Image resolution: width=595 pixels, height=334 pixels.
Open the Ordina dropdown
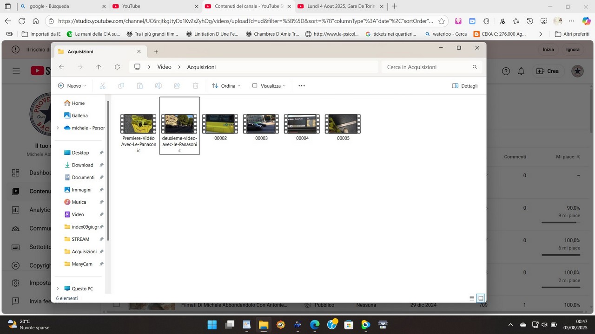click(226, 86)
